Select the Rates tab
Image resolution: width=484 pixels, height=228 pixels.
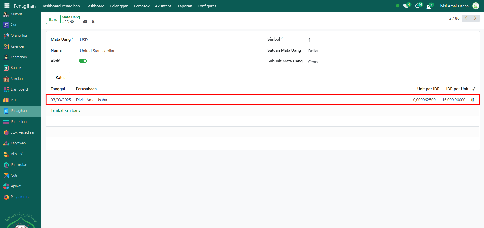pyautogui.click(x=60, y=78)
